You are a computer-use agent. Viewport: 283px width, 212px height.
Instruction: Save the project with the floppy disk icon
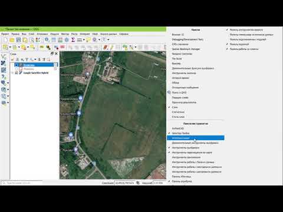(x=18, y=40)
